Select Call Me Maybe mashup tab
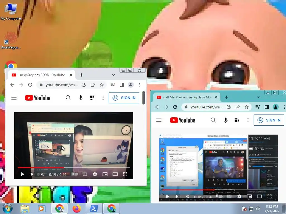286x214 pixels. tap(187, 97)
